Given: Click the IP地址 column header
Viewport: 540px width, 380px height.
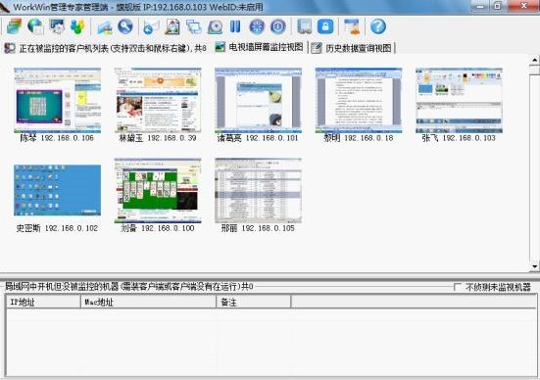Looking at the screenshot, I should click(x=43, y=302).
